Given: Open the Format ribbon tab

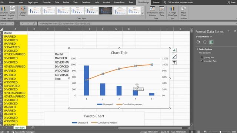Looking at the screenshot, I should click(156, 2).
